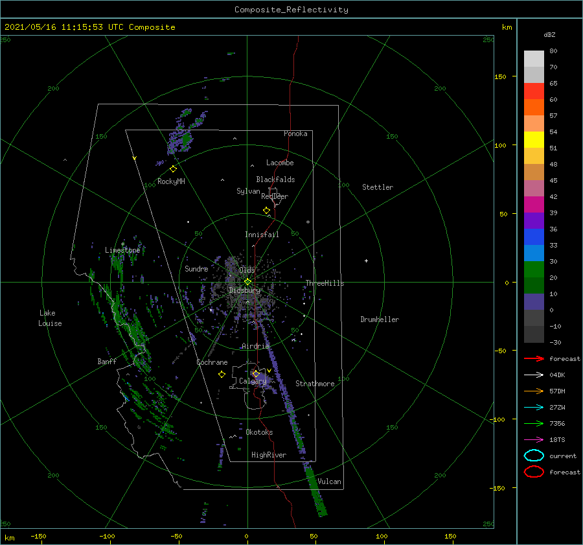This screenshot has height=545, width=583.
Task: Click the red forecast ellipse legend symbol
Action: [534, 472]
